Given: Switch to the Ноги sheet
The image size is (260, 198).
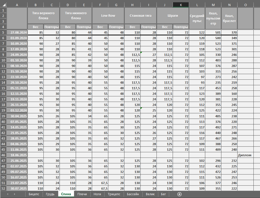Looking at the screenshot, I should 97,194.
